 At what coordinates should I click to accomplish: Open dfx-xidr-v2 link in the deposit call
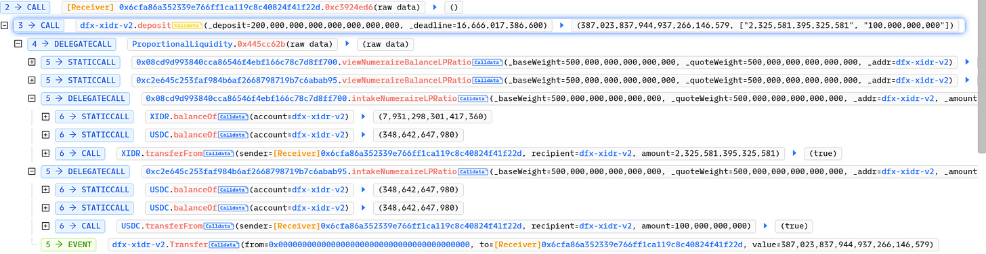tap(107, 26)
